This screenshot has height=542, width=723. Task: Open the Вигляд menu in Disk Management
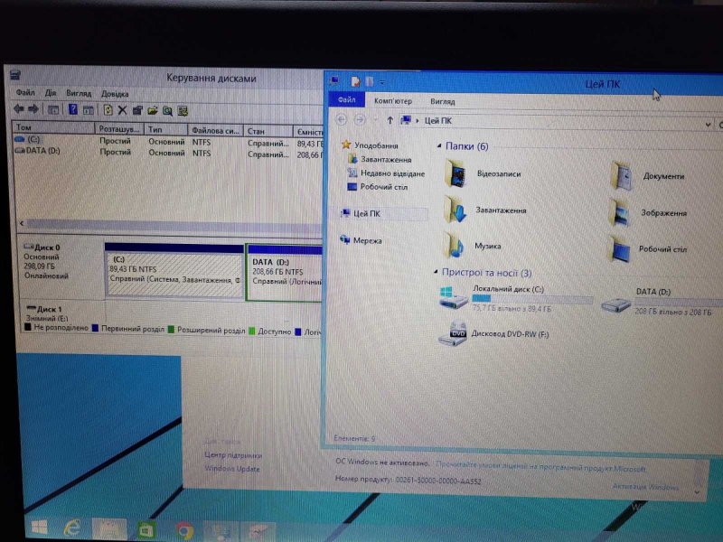tap(80, 93)
